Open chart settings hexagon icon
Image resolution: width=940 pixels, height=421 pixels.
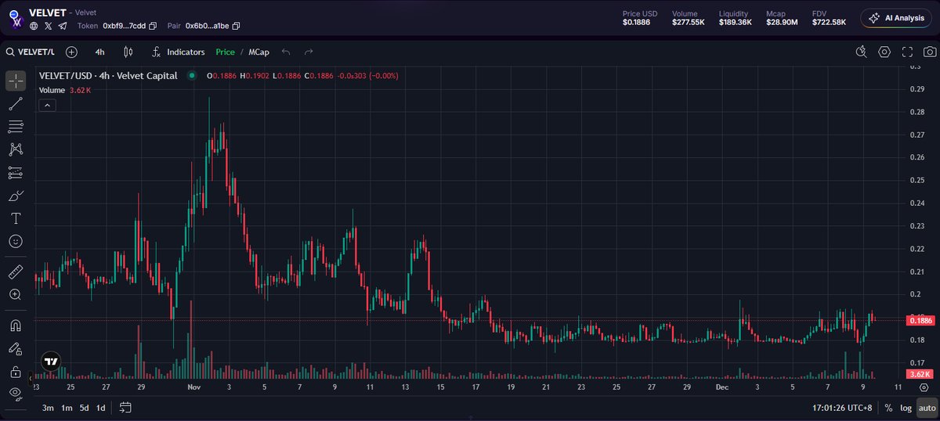pyautogui.click(x=884, y=52)
